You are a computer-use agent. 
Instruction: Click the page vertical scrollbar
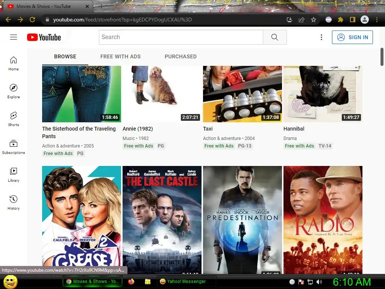tap(382, 57)
